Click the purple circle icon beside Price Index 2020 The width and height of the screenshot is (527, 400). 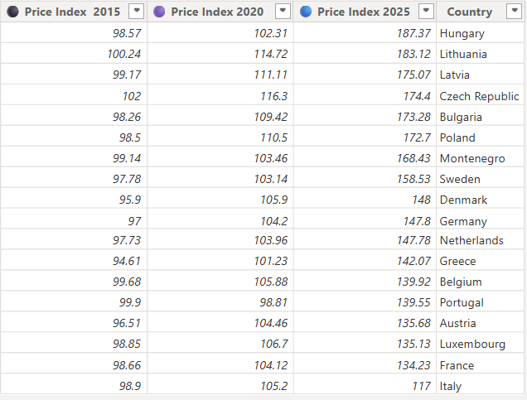coord(159,12)
